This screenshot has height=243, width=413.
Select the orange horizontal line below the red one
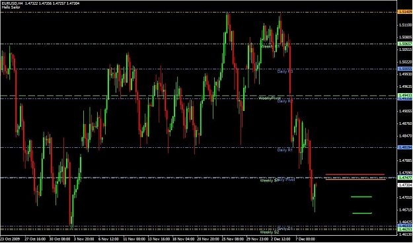click(356, 180)
